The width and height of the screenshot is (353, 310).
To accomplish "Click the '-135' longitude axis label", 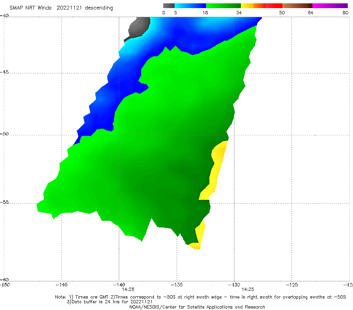I will click(176, 285).
